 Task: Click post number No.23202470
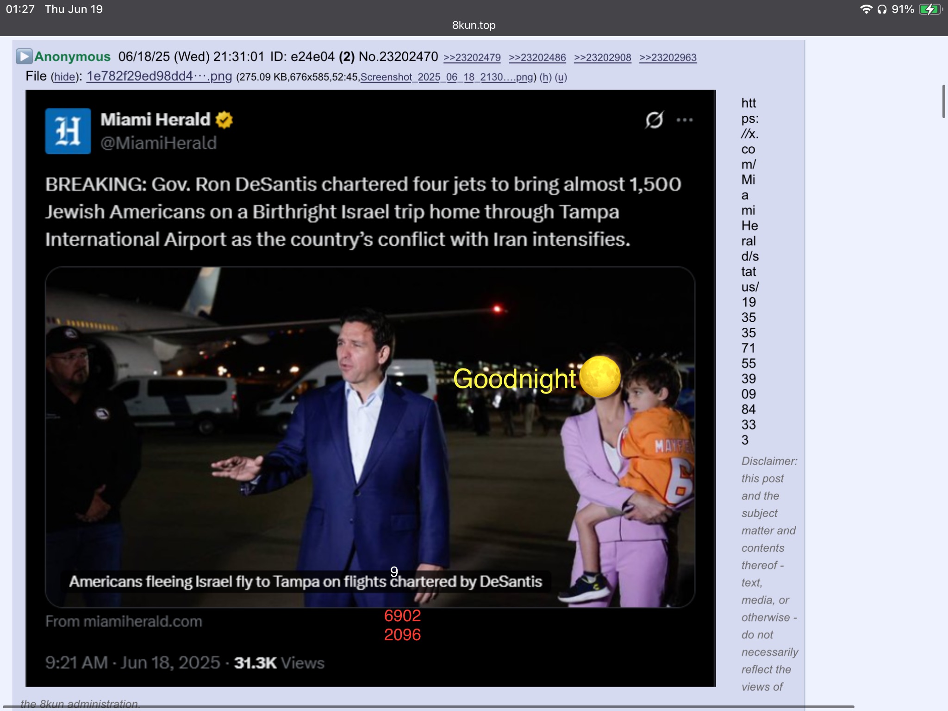[398, 56]
